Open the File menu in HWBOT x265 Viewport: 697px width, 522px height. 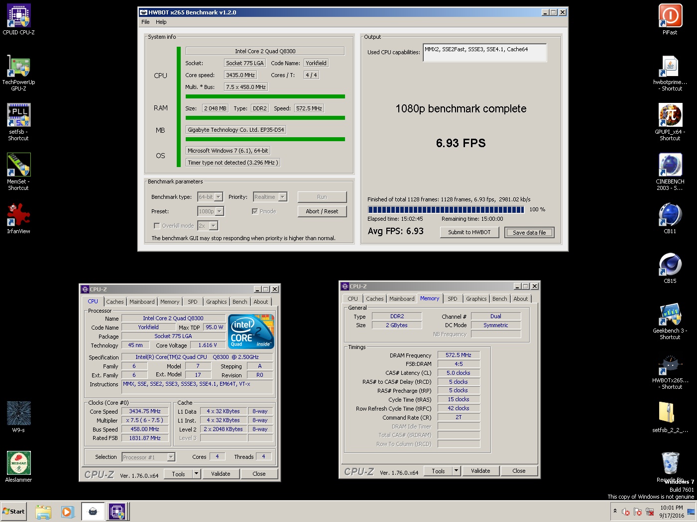145,22
